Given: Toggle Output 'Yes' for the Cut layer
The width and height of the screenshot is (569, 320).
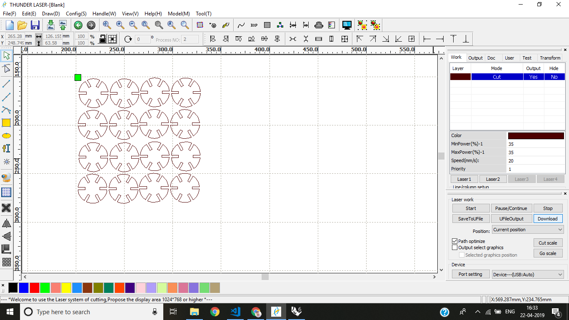Looking at the screenshot, I should tap(534, 77).
